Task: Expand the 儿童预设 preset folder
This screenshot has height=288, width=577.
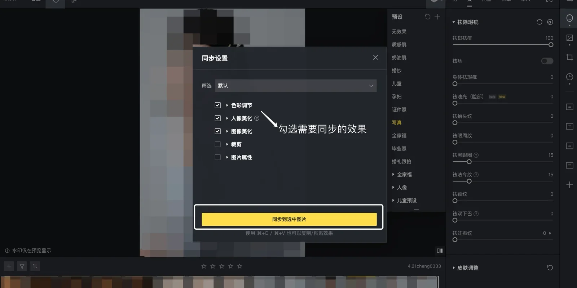Action: click(x=393, y=201)
